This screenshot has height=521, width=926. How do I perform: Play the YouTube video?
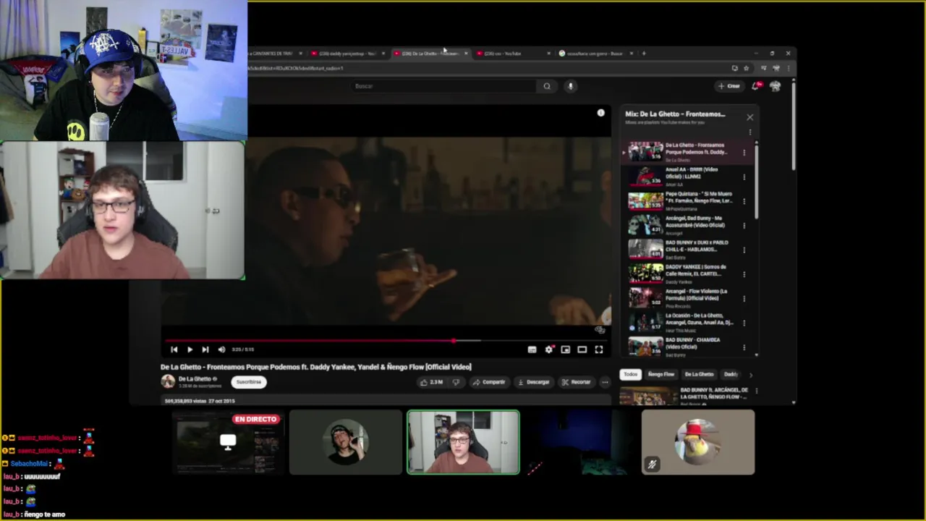point(190,350)
